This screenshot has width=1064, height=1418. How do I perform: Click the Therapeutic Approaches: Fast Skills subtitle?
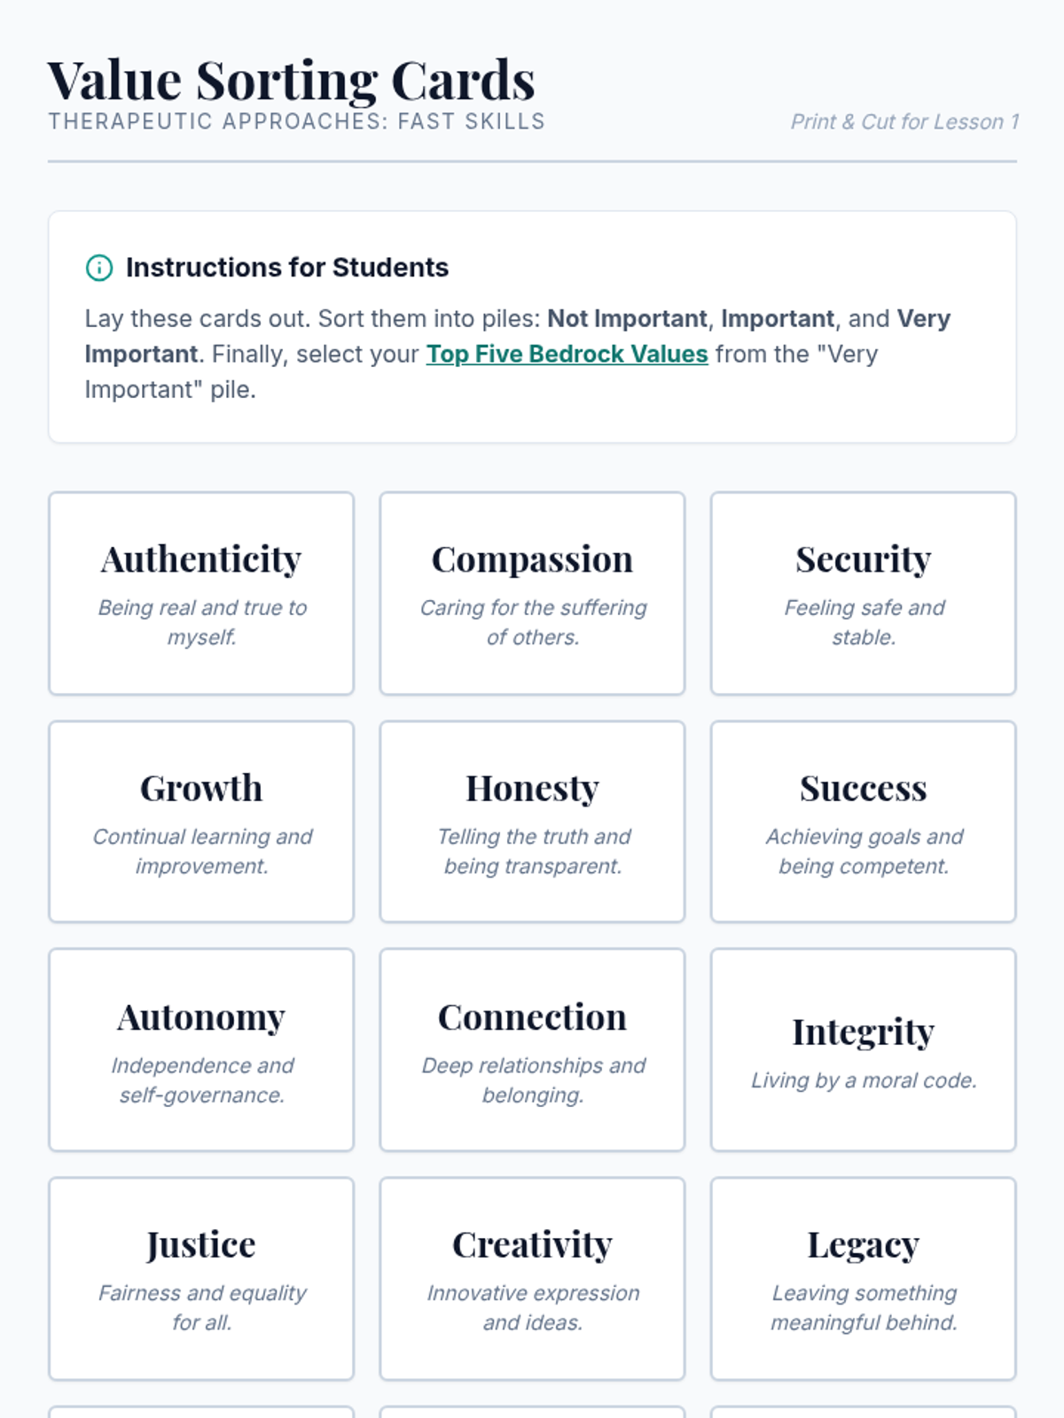tap(296, 121)
